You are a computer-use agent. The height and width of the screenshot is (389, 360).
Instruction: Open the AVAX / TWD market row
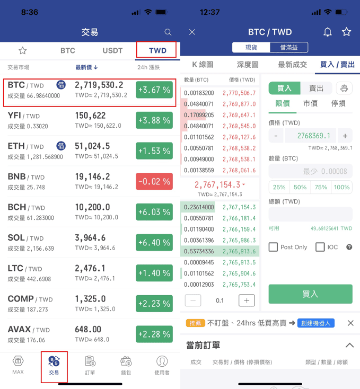90,334
